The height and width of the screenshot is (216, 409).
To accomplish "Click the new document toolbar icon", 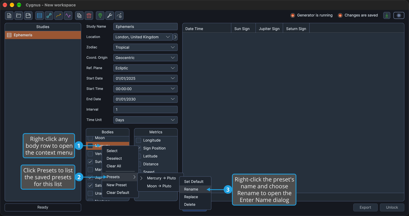I will click(9, 16).
